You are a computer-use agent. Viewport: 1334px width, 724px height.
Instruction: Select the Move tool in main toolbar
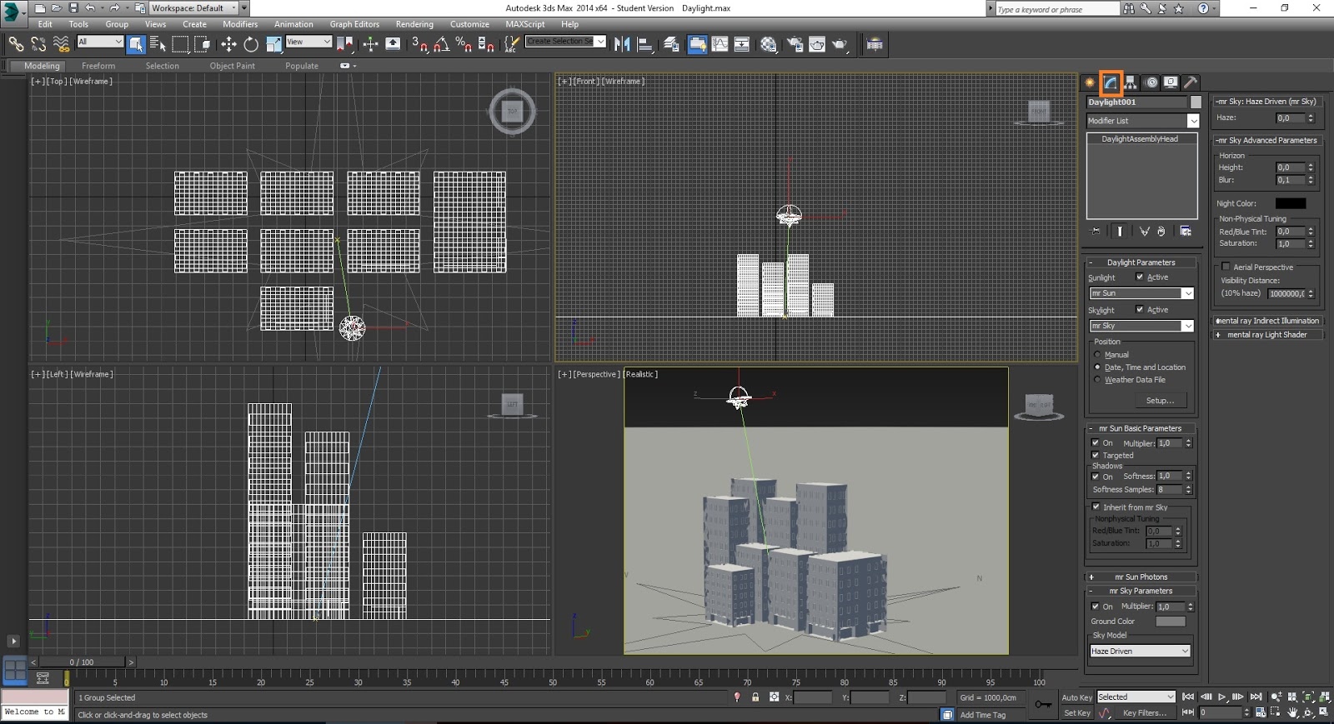tap(228, 44)
